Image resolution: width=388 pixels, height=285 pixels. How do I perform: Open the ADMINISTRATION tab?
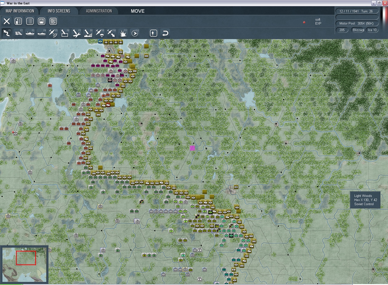(x=99, y=11)
